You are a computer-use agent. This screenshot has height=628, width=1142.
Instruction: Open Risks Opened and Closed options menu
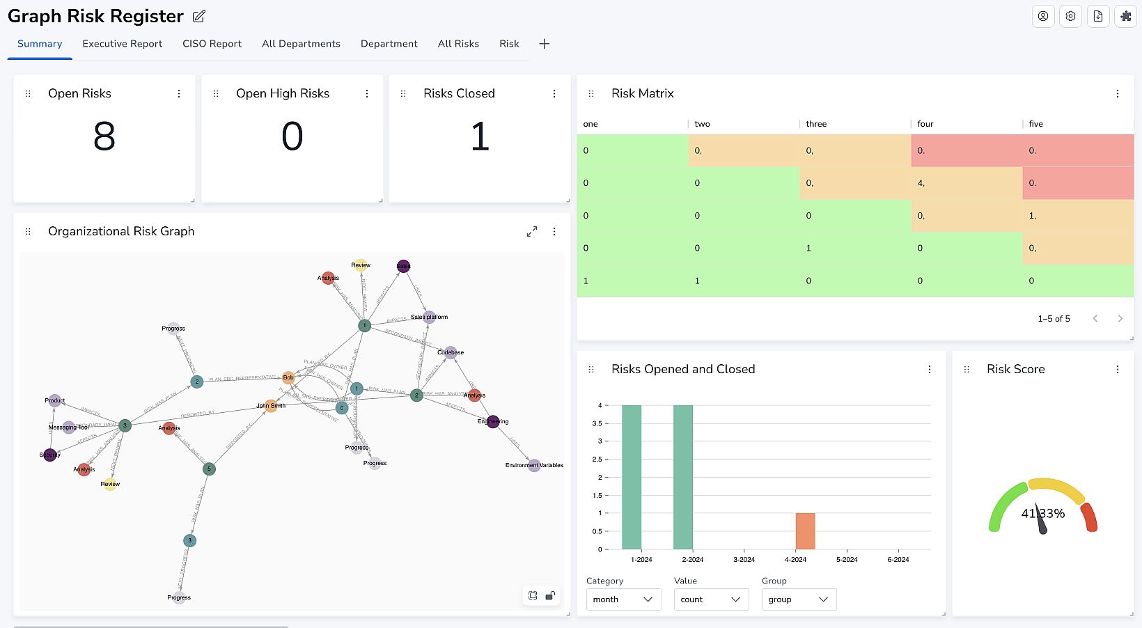coord(930,369)
